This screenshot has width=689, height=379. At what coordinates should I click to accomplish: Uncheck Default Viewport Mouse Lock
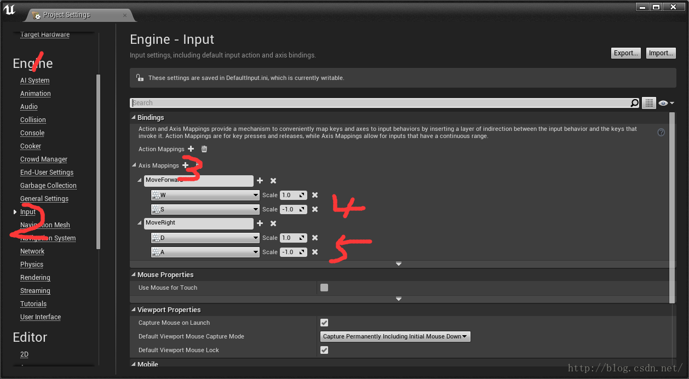click(324, 350)
